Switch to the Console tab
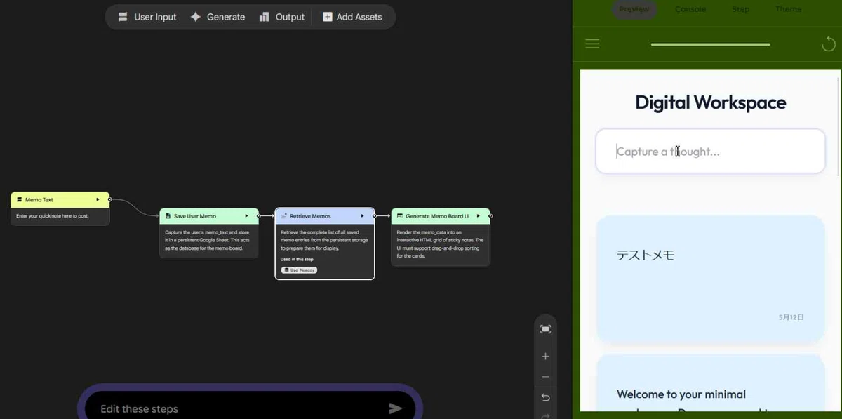Viewport: 842px width, 419px height. coord(690,9)
